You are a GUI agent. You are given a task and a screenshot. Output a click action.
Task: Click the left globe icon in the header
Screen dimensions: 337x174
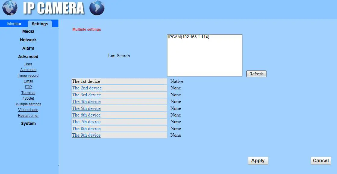[9, 8]
